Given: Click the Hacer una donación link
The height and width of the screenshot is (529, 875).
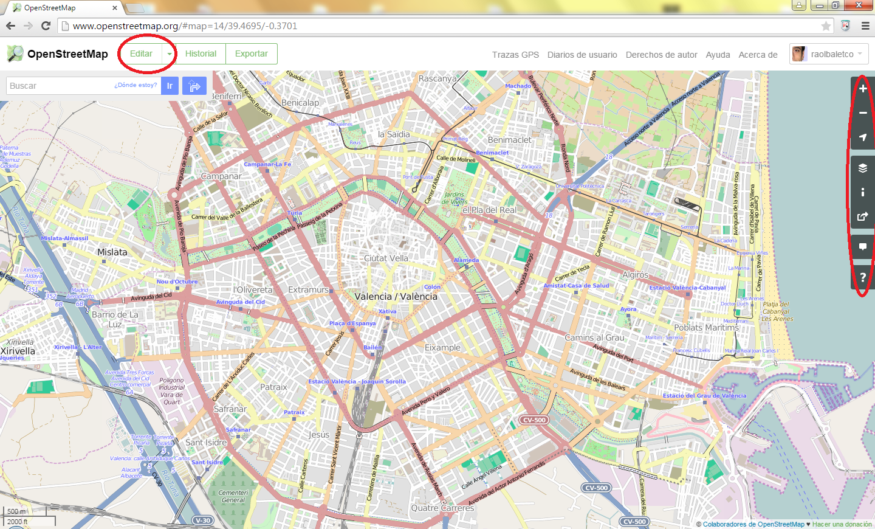Looking at the screenshot, I should [x=842, y=524].
